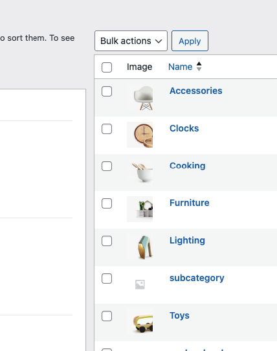Image resolution: width=277 pixels, height=351 pixels.
Task: Open the Lighting category link
Action: pyautogui.click(x=187, y=240)
